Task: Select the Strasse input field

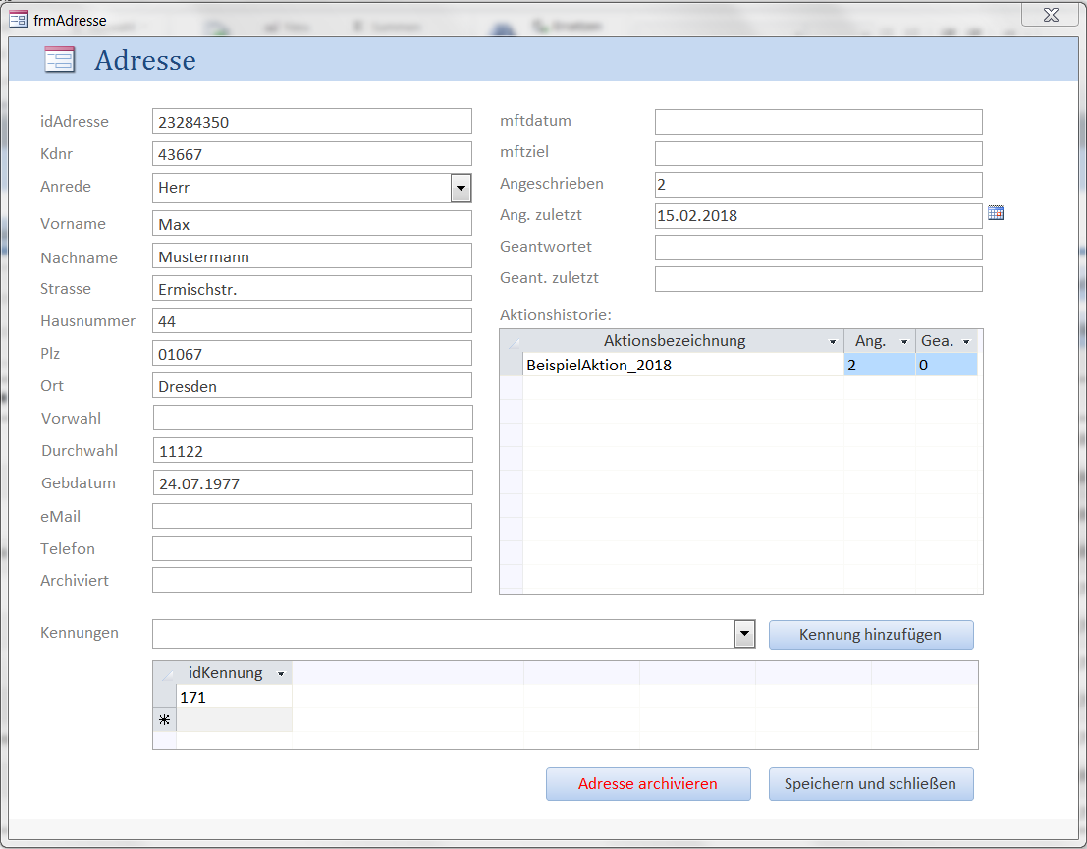Action: click(312, 288)
